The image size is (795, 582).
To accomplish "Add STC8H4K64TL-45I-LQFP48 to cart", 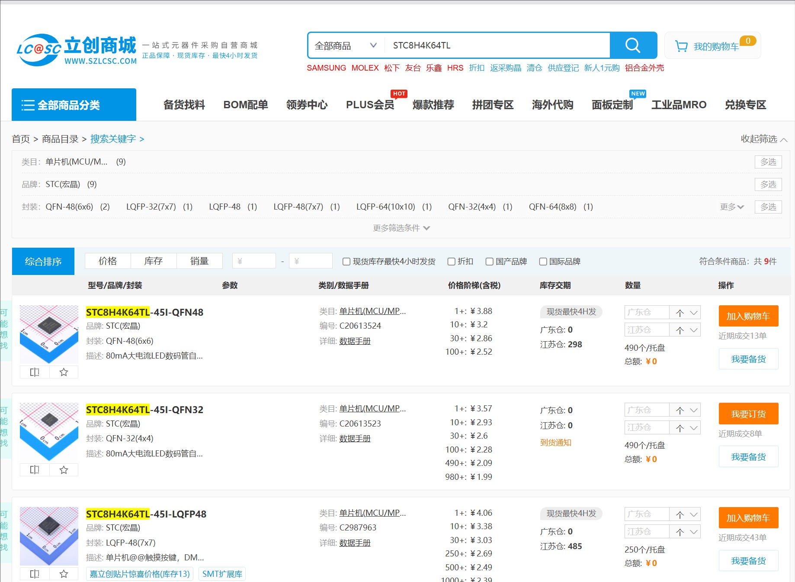I will [x=748, y=518].
